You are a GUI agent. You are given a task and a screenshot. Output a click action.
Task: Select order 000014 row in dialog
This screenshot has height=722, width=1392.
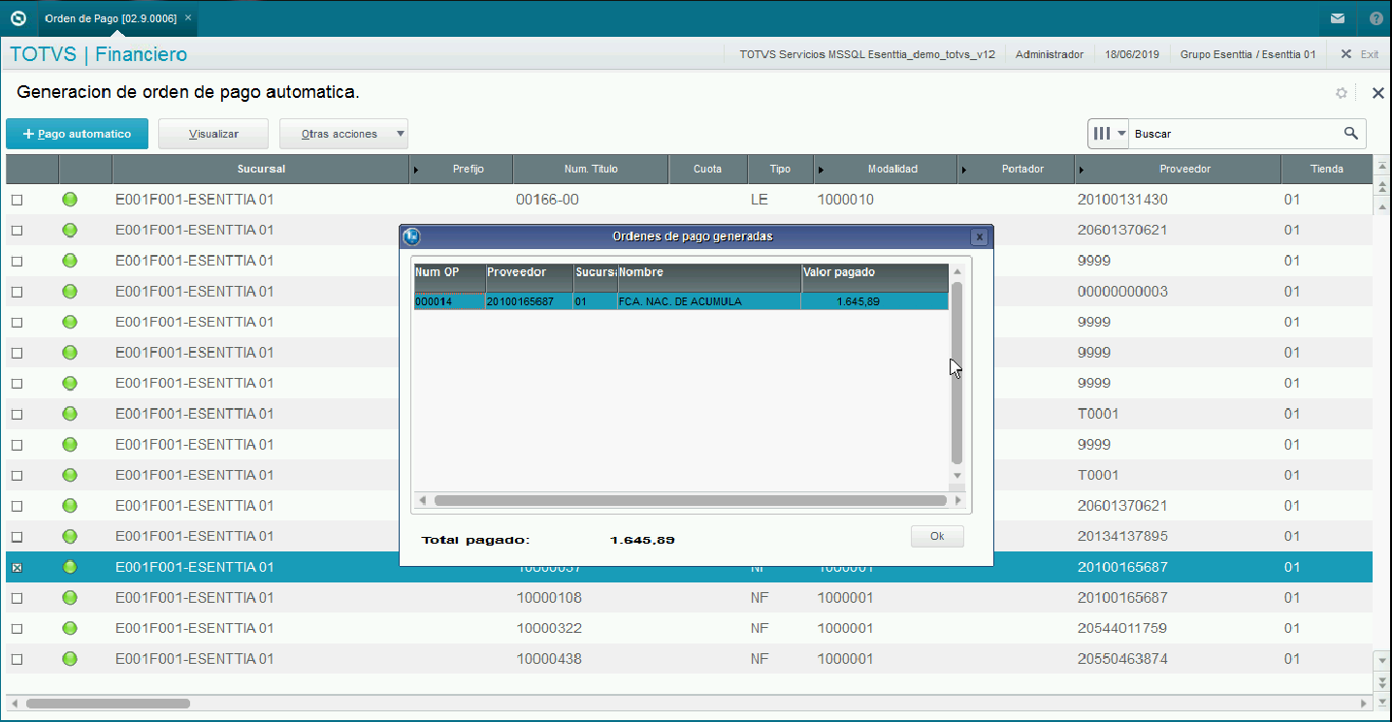click(x=681, y=301)
